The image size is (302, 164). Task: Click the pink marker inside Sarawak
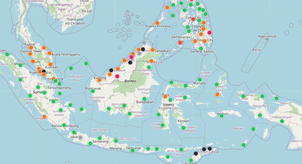117,76
